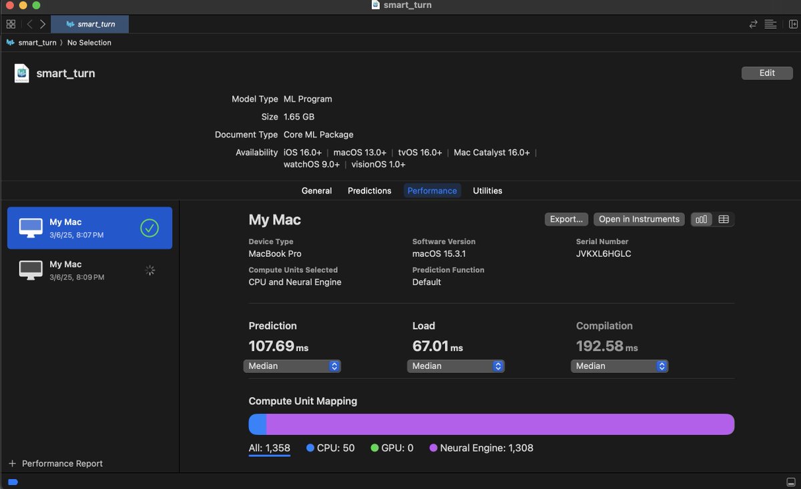Screen dimensions: 801x489
Task: Click the smart_turn model file icon
Action: pyautogui.click(x=21, y=73)
